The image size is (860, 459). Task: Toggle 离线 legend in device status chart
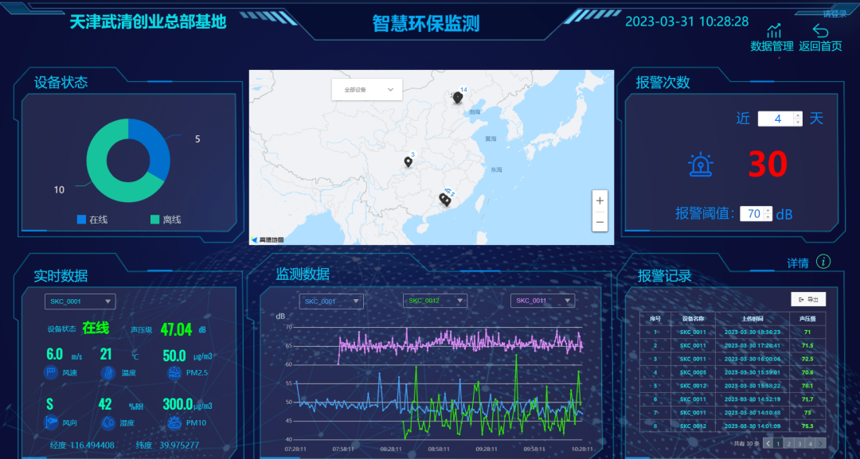[x=166, y=220]
